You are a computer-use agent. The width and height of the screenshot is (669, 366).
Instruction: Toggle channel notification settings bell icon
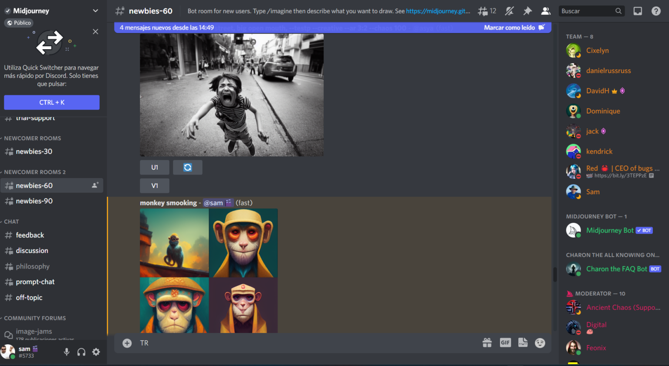tap(509, 11)
